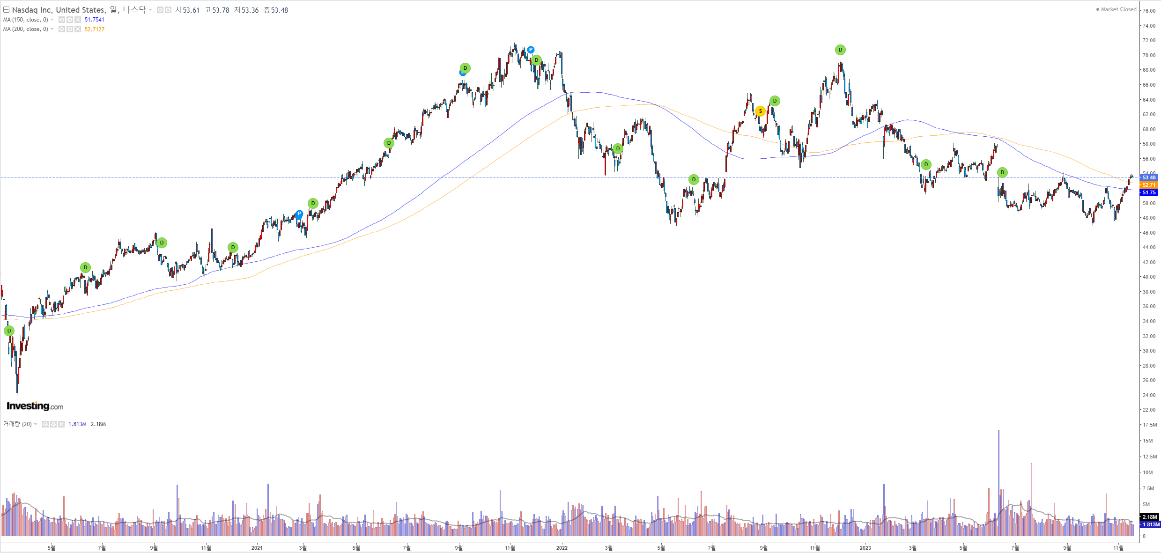Image resolution: width=1161 pixels, height=553 pixels.
Task: Hide the volume 거래량 indicator
Action: 45,424
